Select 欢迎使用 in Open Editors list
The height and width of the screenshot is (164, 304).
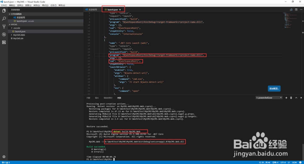tap(46, 18)
